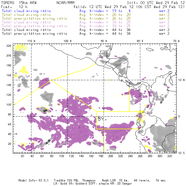Click the darkest cloud core near 110W
186x186 pixels.
tap(45, 111)
